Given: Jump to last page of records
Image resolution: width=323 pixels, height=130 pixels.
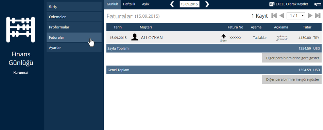Looking at the screenshot, I should (x=318, y=16).
